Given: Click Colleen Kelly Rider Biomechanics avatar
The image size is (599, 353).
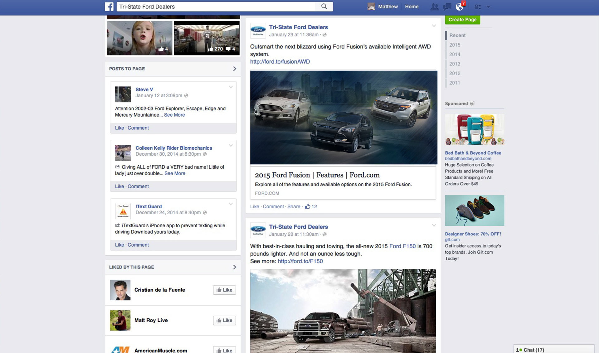Looking at the screenshot, I should (x=123, y=153).
